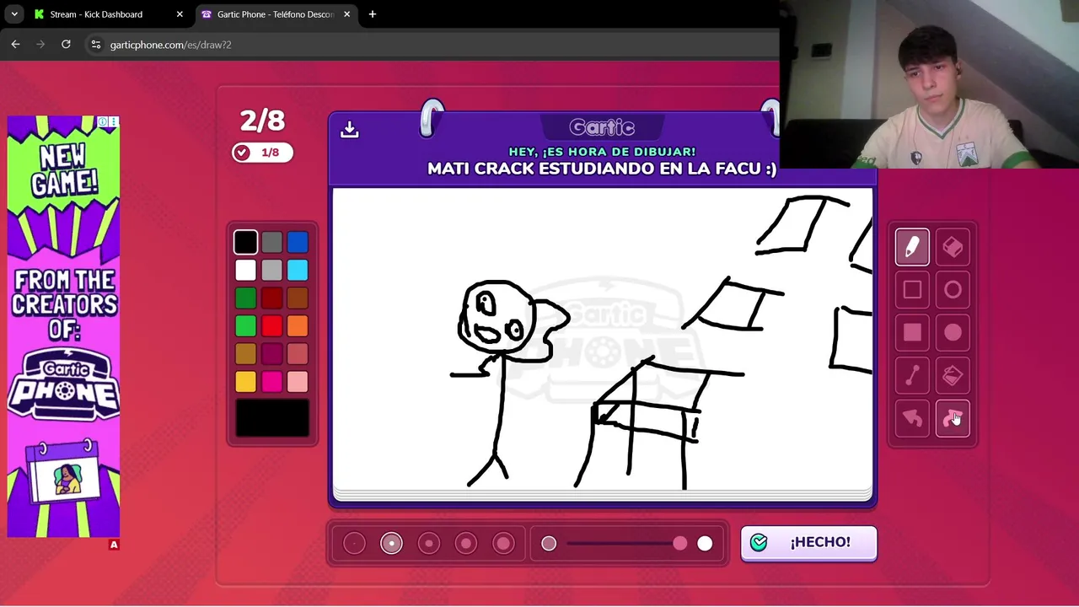
Task: Pick the bright red color swatch
Action: (x=271, y=325)
